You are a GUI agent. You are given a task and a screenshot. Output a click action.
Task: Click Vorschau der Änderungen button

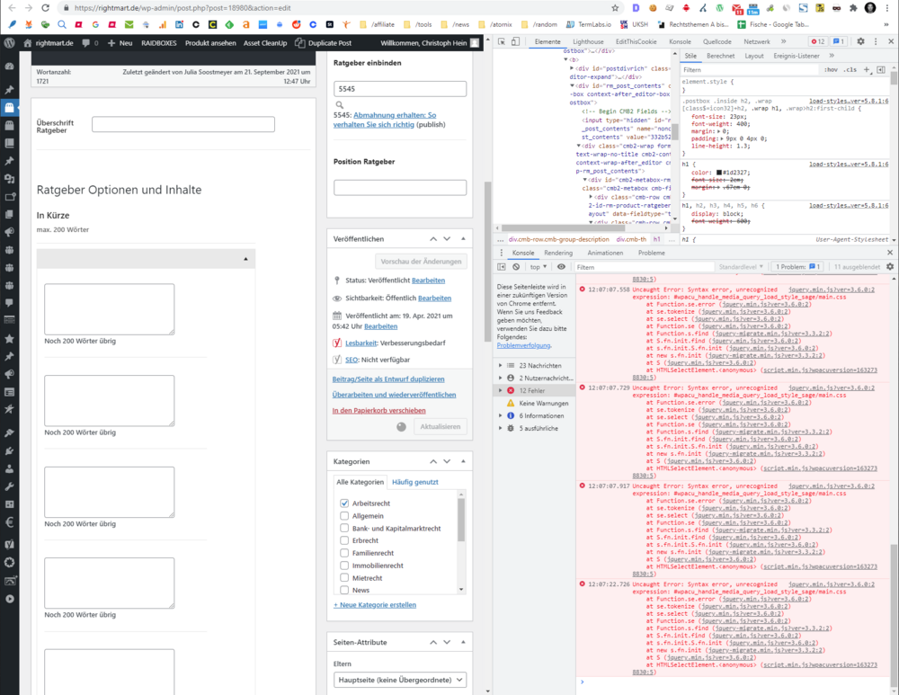click(x=421, y=262)
